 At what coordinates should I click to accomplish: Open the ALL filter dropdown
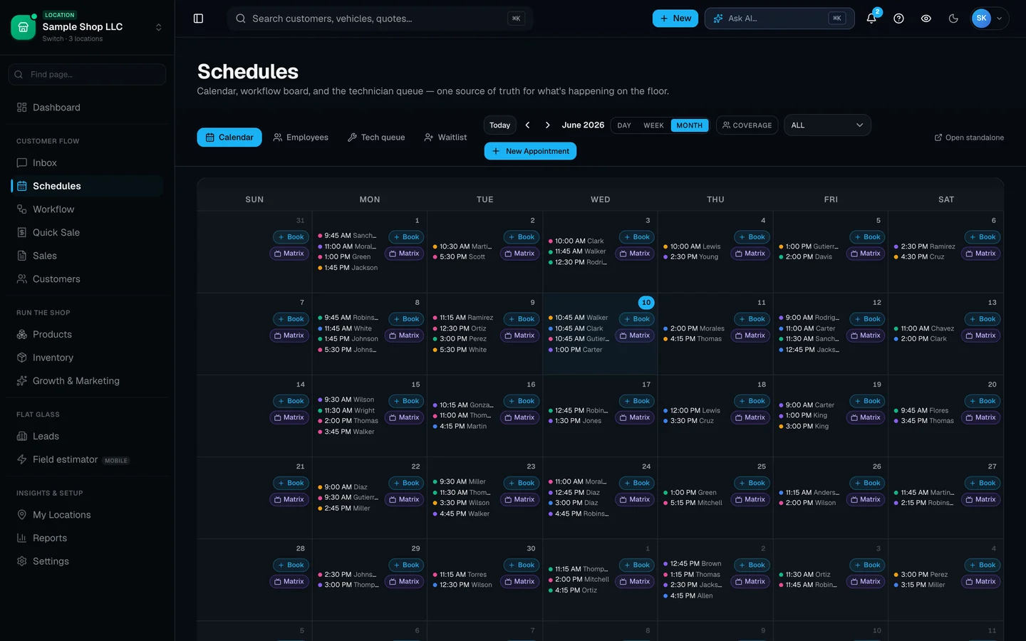point(827,125)
